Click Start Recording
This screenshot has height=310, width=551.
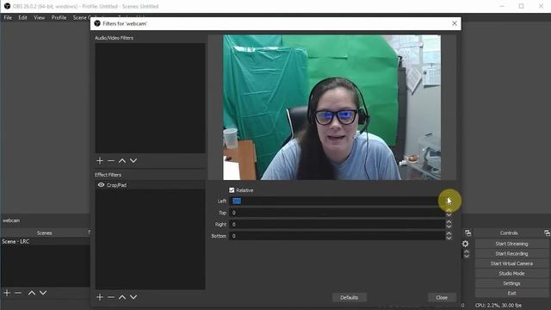coord(511,253)
